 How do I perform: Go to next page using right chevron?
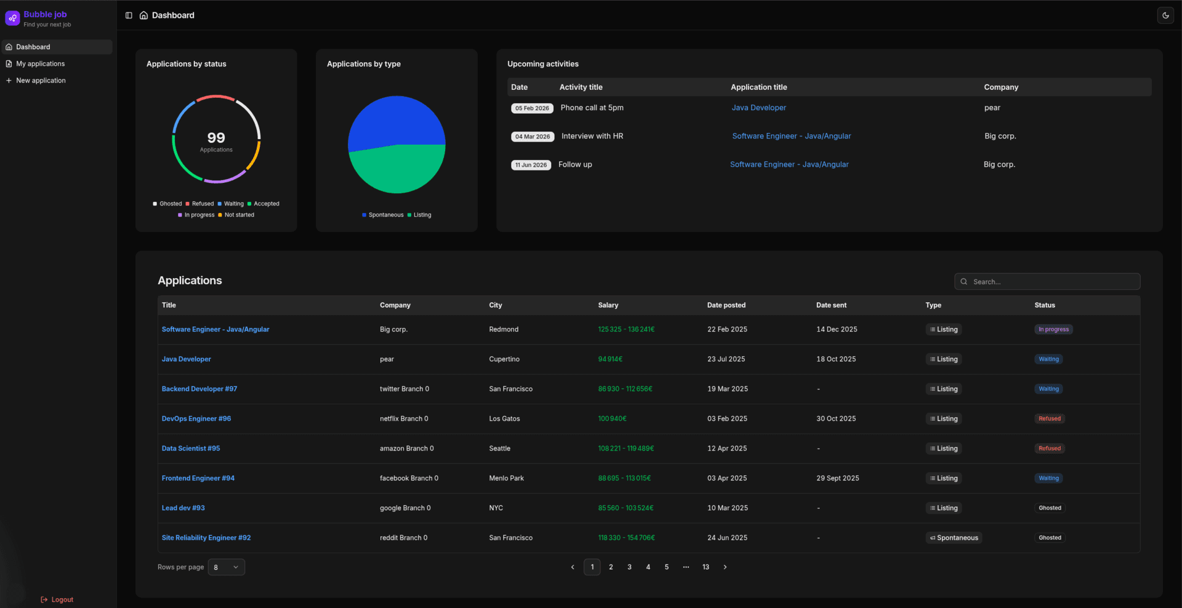tap(725, 567)
